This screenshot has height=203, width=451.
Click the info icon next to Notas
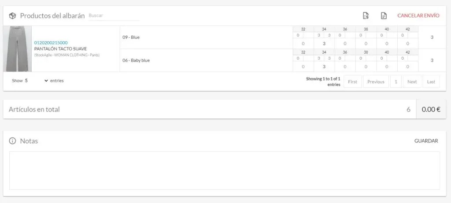pyautogui.click(x=12, y=141)
